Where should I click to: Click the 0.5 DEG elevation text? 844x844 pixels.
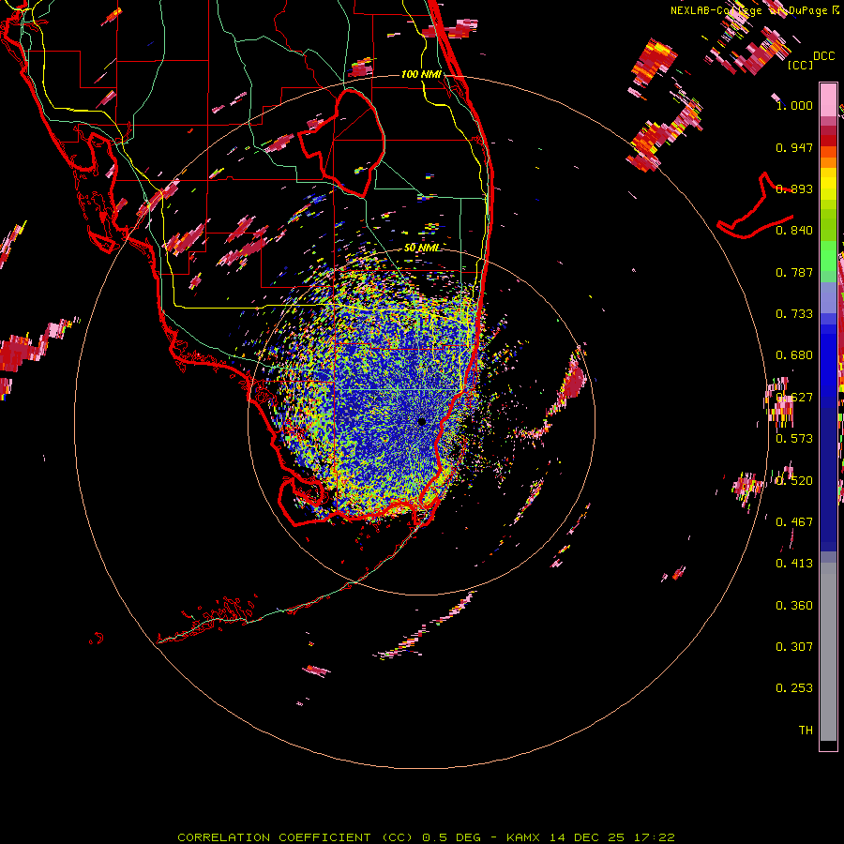pos(451,837)
